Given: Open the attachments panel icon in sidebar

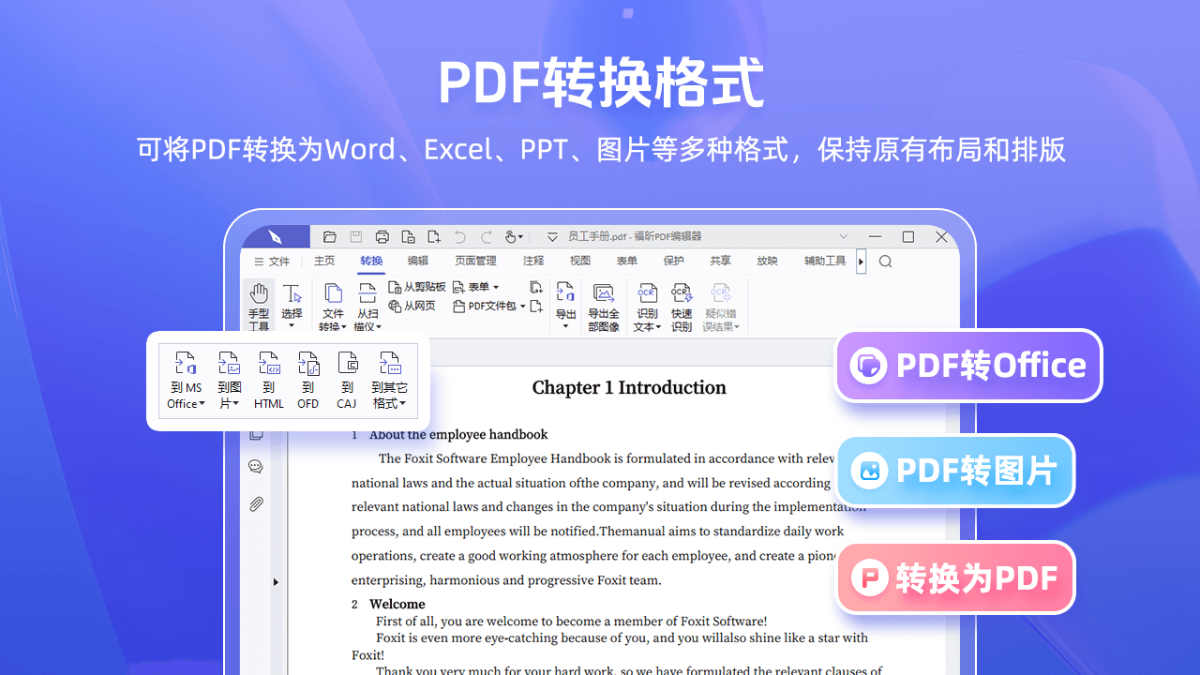Looking at the screenshot, I should (255, 503).
